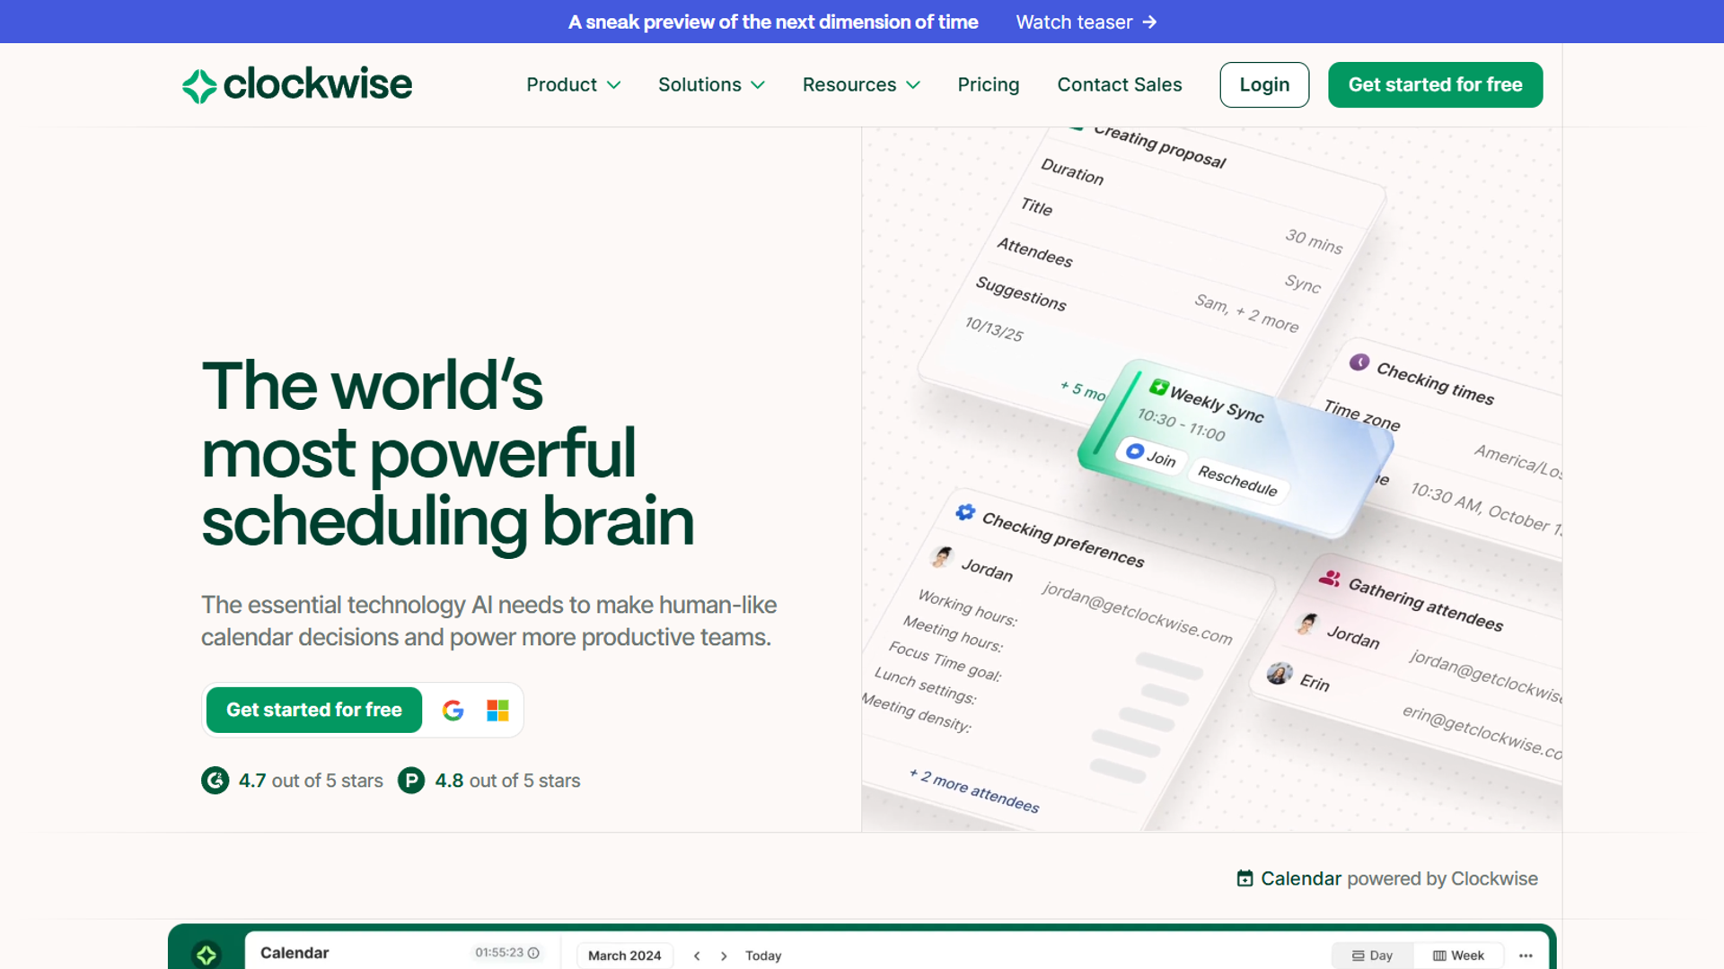
Task: Click the Product Hunt rating badge icon
Action: pyautogui.click(x=411, y=781)
